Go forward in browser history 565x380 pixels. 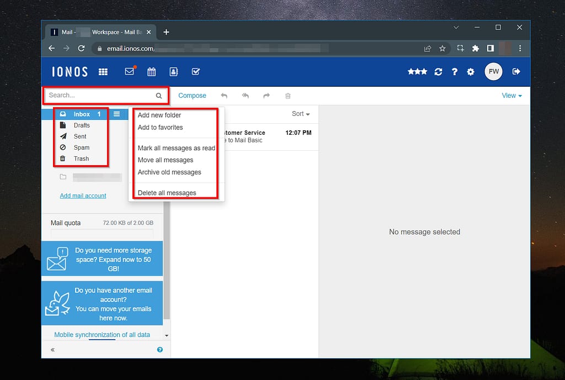[67, 48]
